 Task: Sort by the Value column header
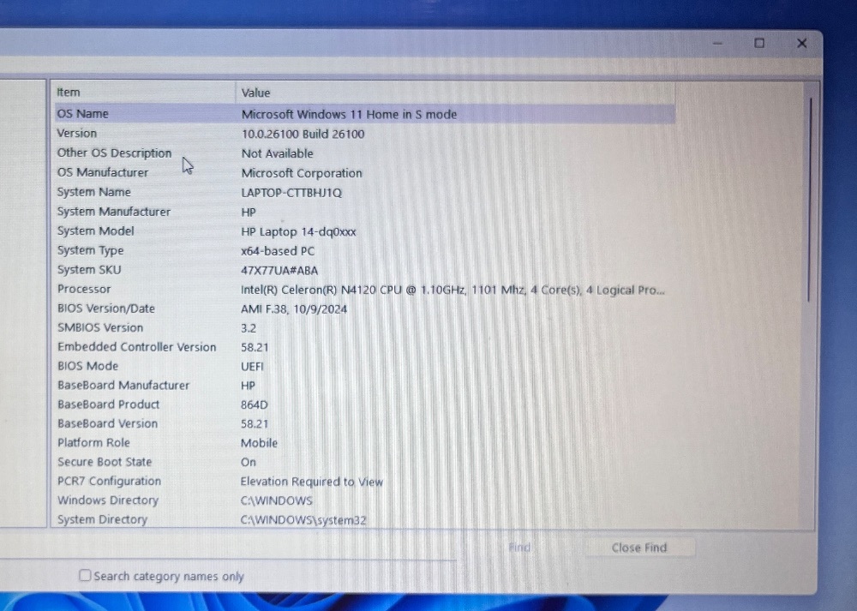(255, 93)
